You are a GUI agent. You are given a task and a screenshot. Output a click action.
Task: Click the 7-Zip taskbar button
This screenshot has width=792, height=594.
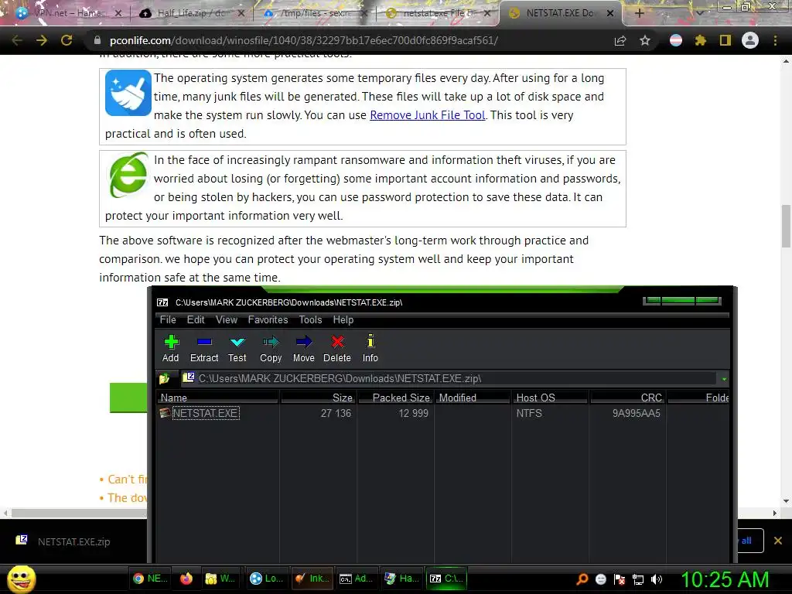pos(446,579)
